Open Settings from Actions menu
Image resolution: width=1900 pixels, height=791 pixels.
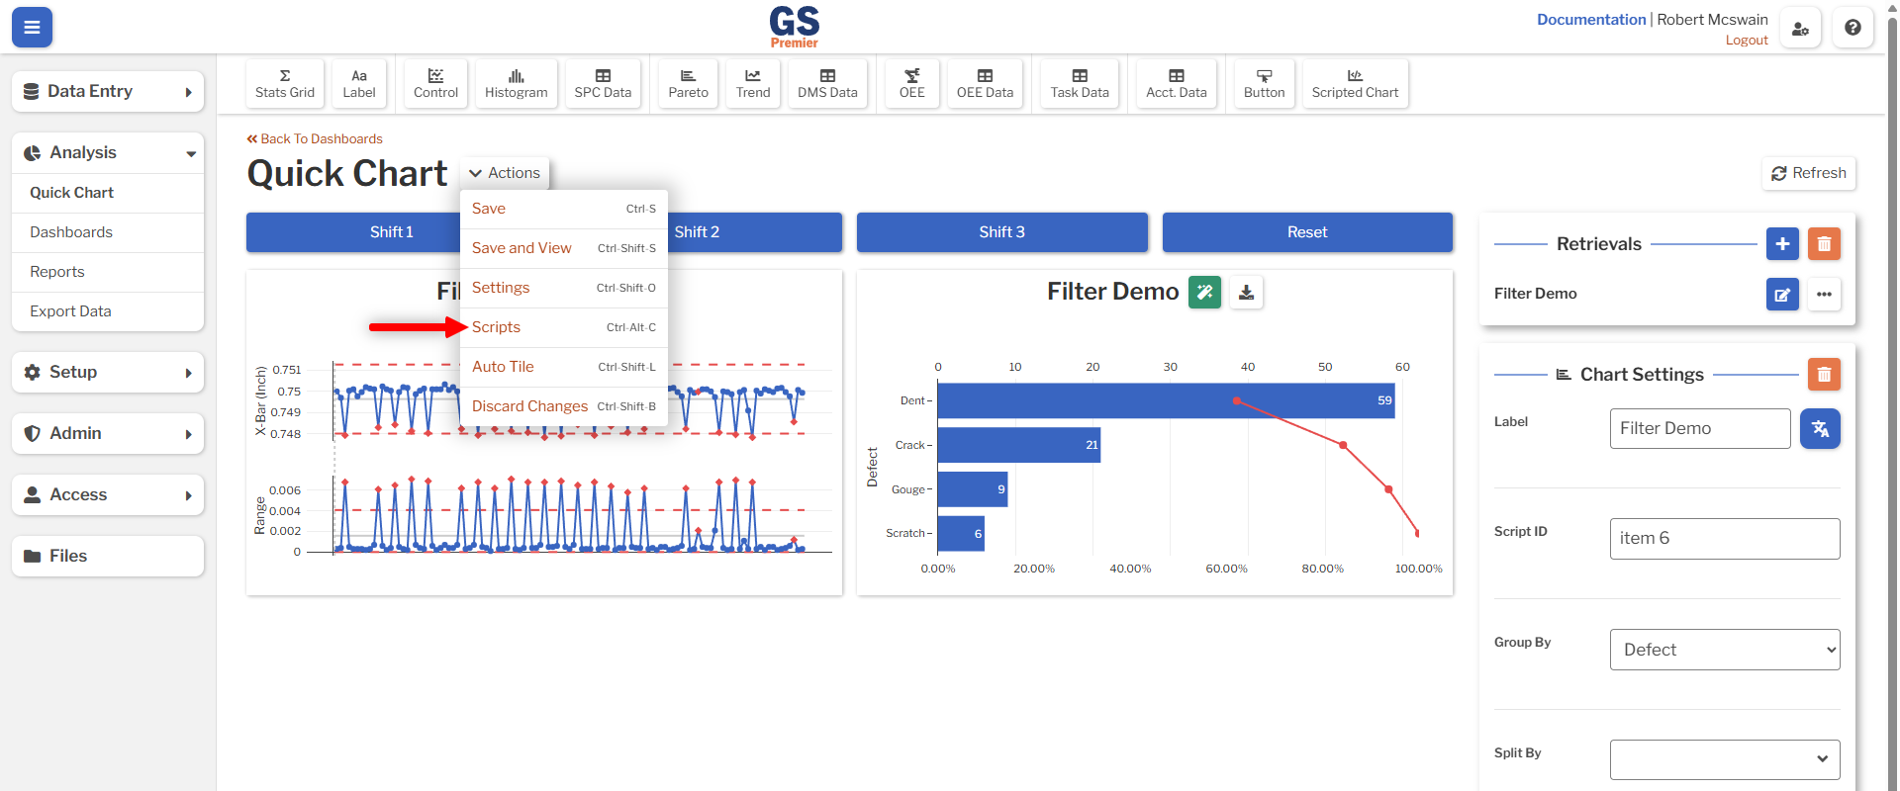click(564, 288)
